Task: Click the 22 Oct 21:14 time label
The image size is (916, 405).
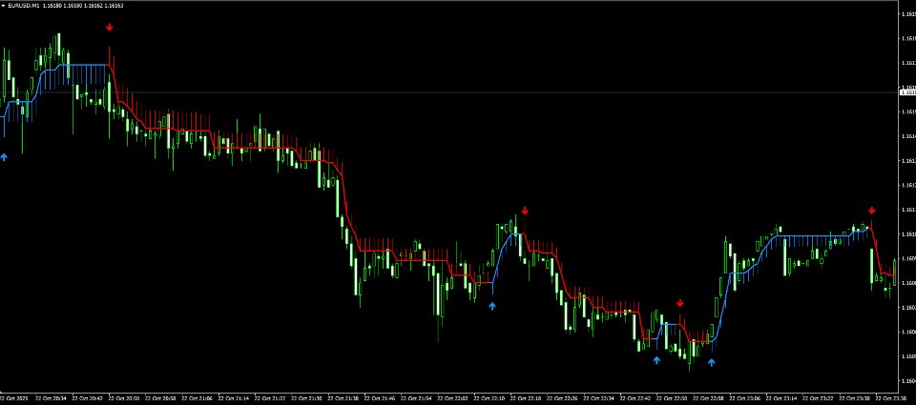Action: (234, 398)
